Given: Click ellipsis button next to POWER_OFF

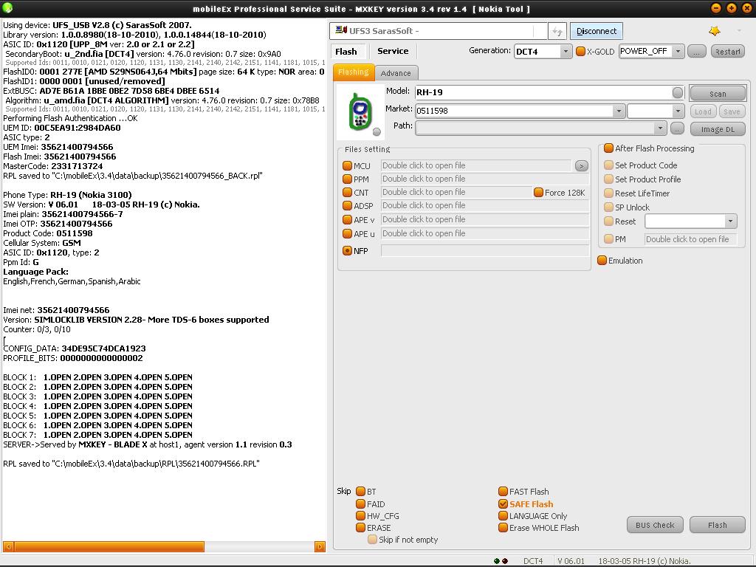Looking at the screenshot, I should tap(696, 52).
